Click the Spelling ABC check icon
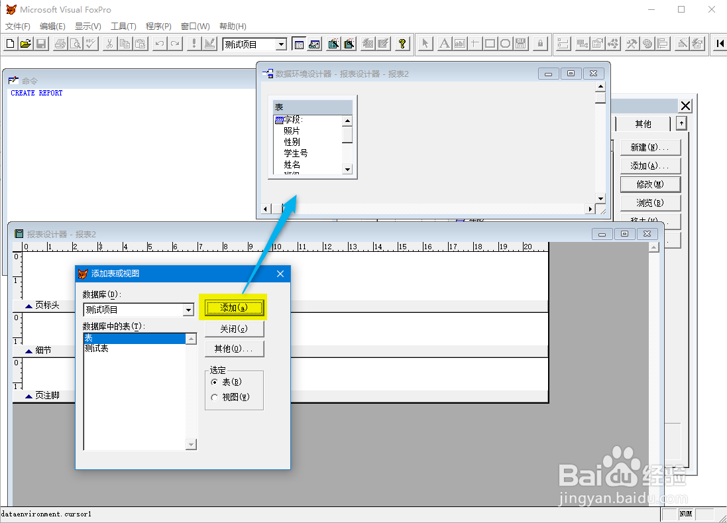The image size is (727, 523). coord(91,44)
